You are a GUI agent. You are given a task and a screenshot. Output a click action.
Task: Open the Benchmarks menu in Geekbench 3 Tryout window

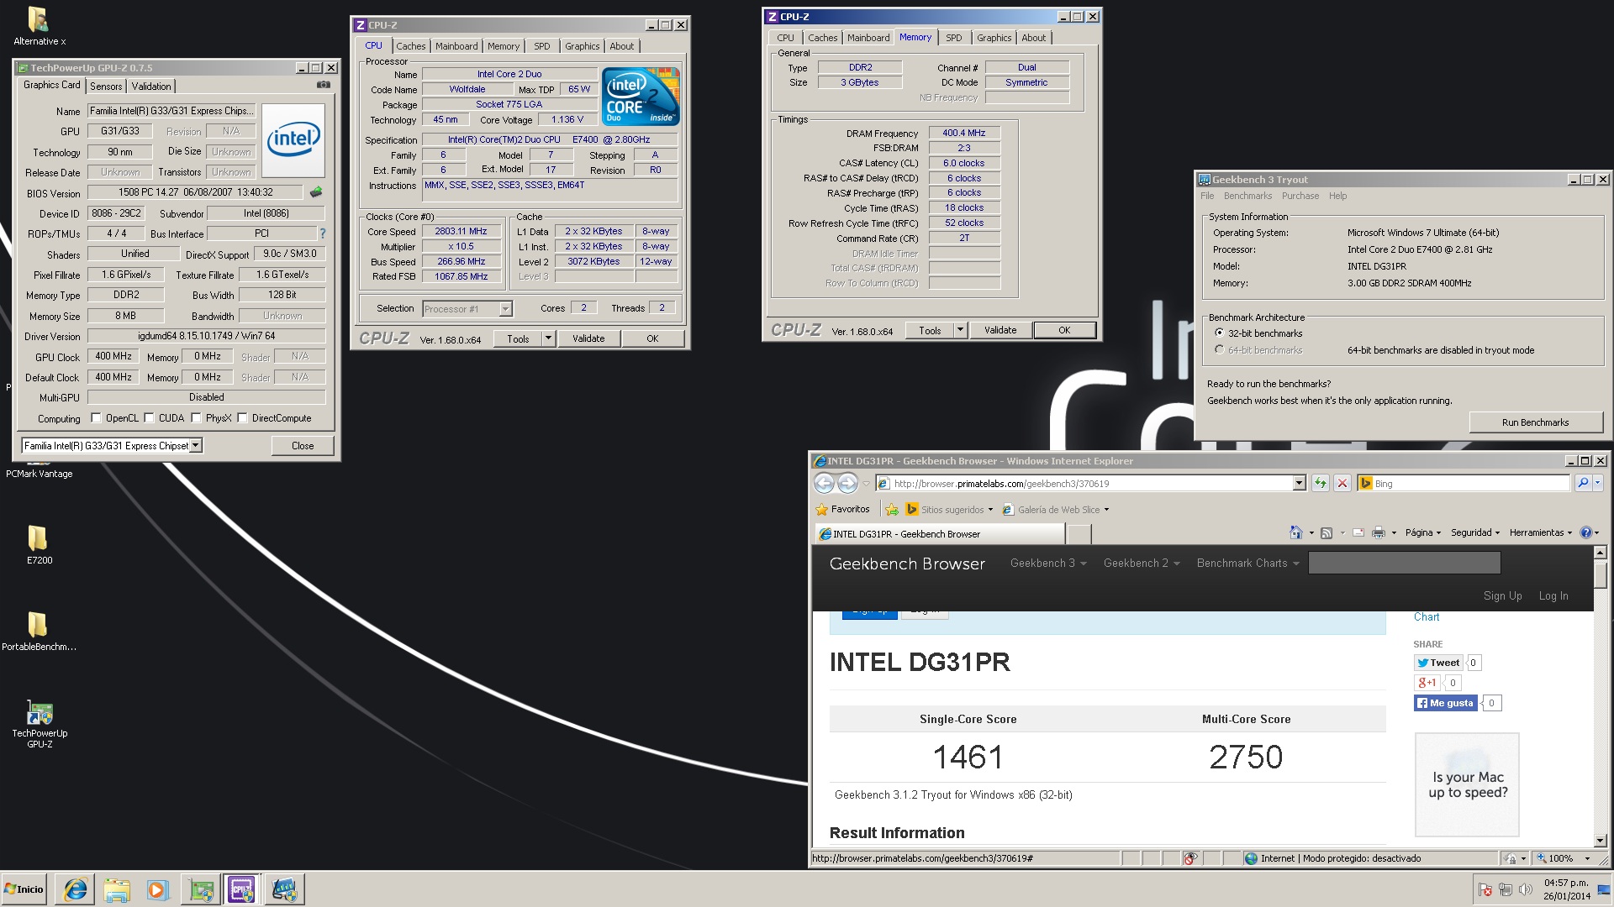point(1247,196)
